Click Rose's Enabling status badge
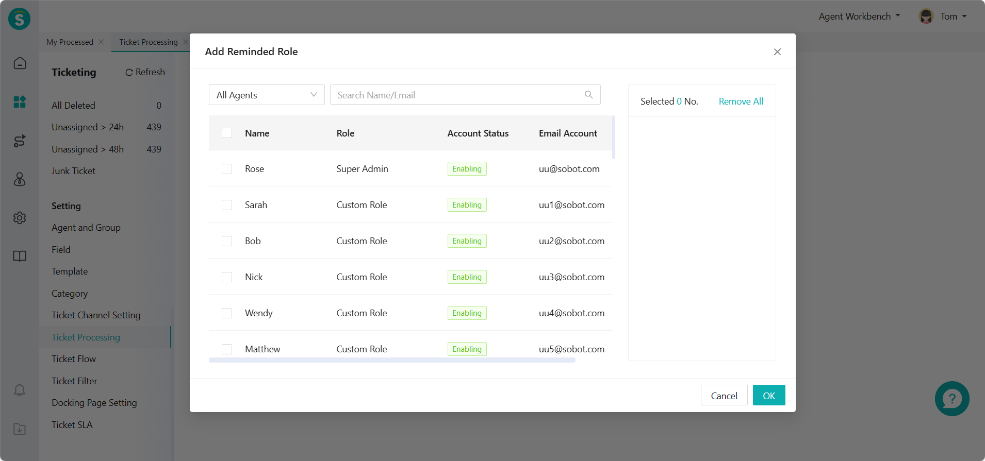This screenshot has height=461, width=985. (x=467, y=169)
